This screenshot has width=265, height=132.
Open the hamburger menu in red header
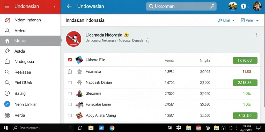point(7,6)
